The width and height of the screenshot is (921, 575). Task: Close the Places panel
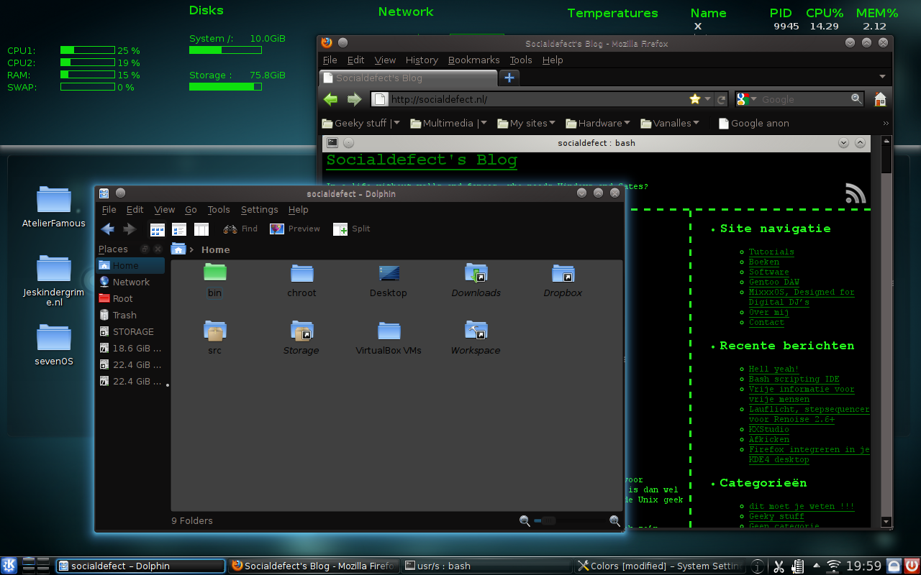(158, 249)
